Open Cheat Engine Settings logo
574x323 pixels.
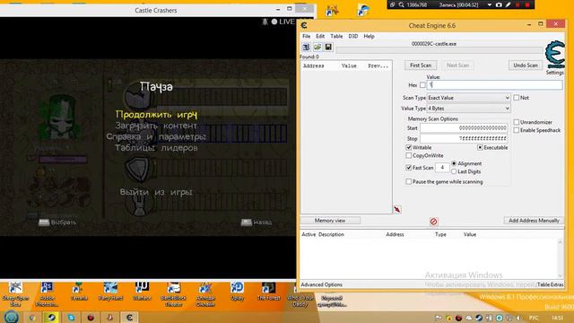point(554,55)
